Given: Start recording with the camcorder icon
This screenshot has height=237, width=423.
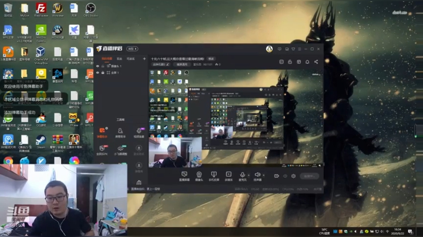Looking at the screenshot, I should tap(277, 176).
